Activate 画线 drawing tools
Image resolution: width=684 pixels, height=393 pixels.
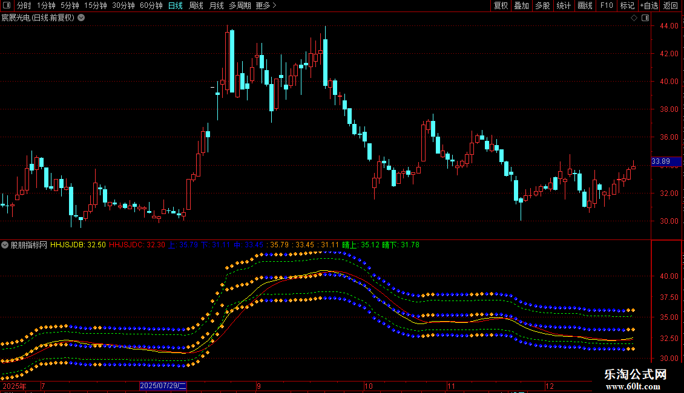tap(585, 5)
